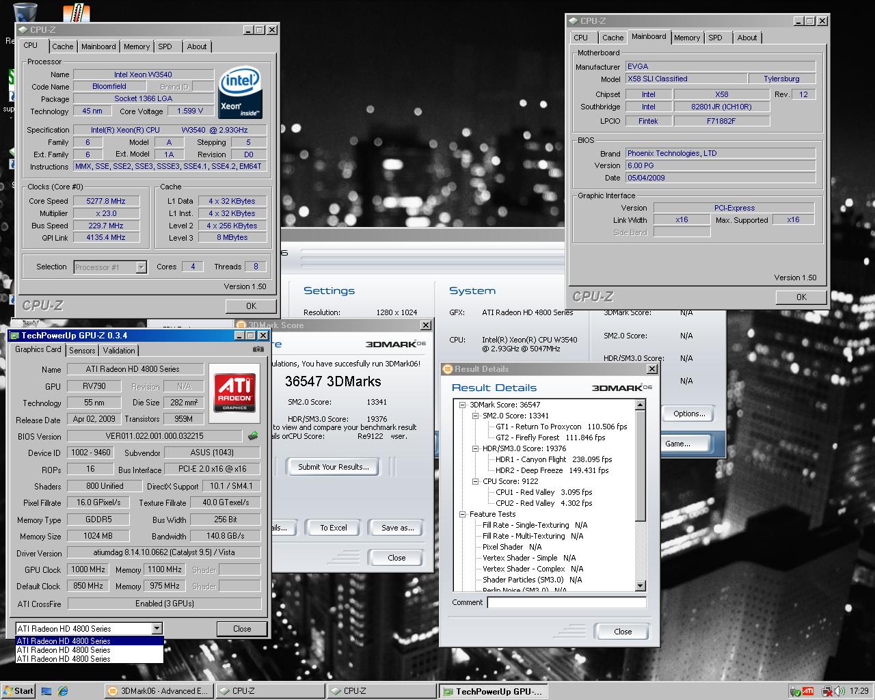875x700 pixels.
Task: Click the left CPU-Z window title bar icon
Action: click(x=24, y=30)
